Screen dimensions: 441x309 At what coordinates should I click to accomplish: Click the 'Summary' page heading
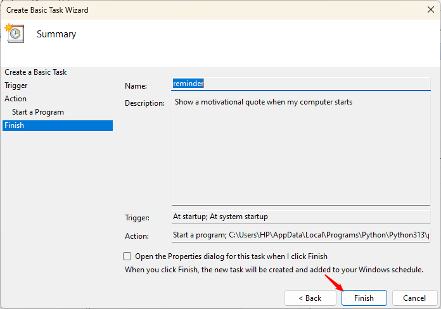(56, 34)
